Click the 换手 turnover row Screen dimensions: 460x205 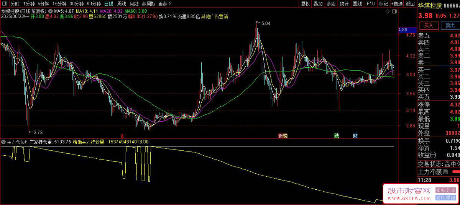coord(439,141)
